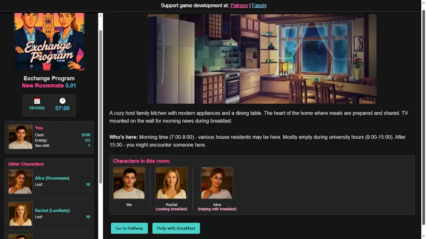Viewport: 426px width, 239px height.
Task: Click the sidebar scrollbar up arrow
Action: (x=101, y=16)
